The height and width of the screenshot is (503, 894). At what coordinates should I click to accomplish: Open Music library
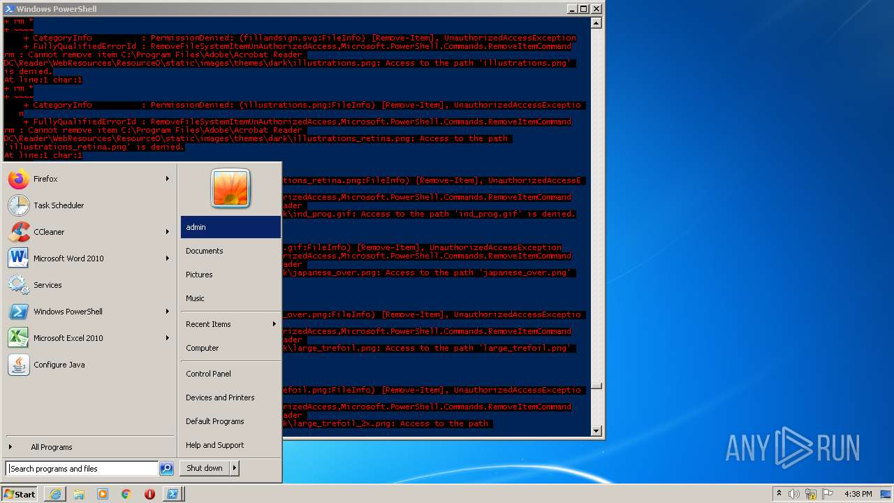pos(230,298)
